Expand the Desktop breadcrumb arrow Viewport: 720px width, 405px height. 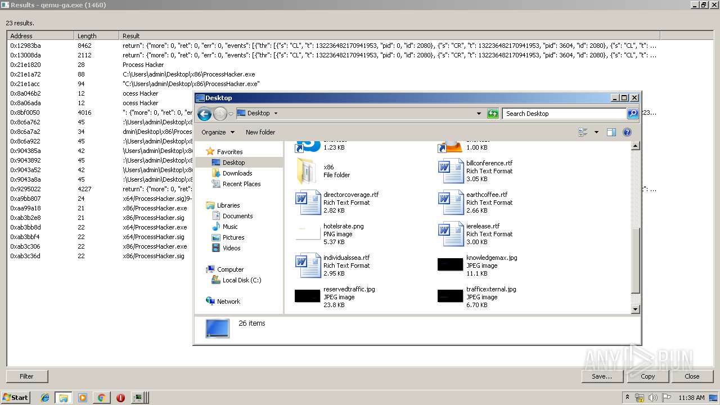pos(276,114)
